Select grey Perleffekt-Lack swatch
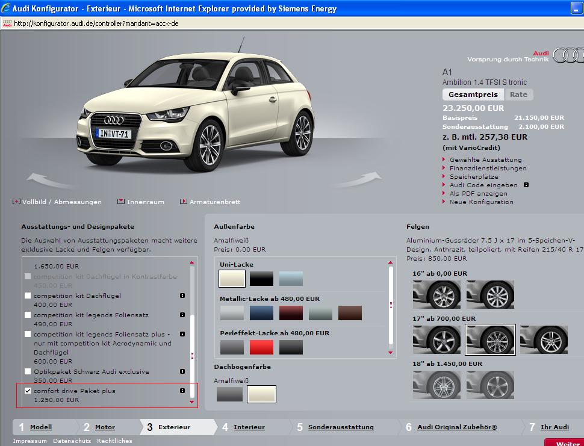The image size is (584, 446). (232, 347)
